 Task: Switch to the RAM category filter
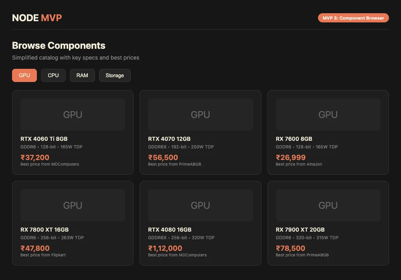(82, 75)
